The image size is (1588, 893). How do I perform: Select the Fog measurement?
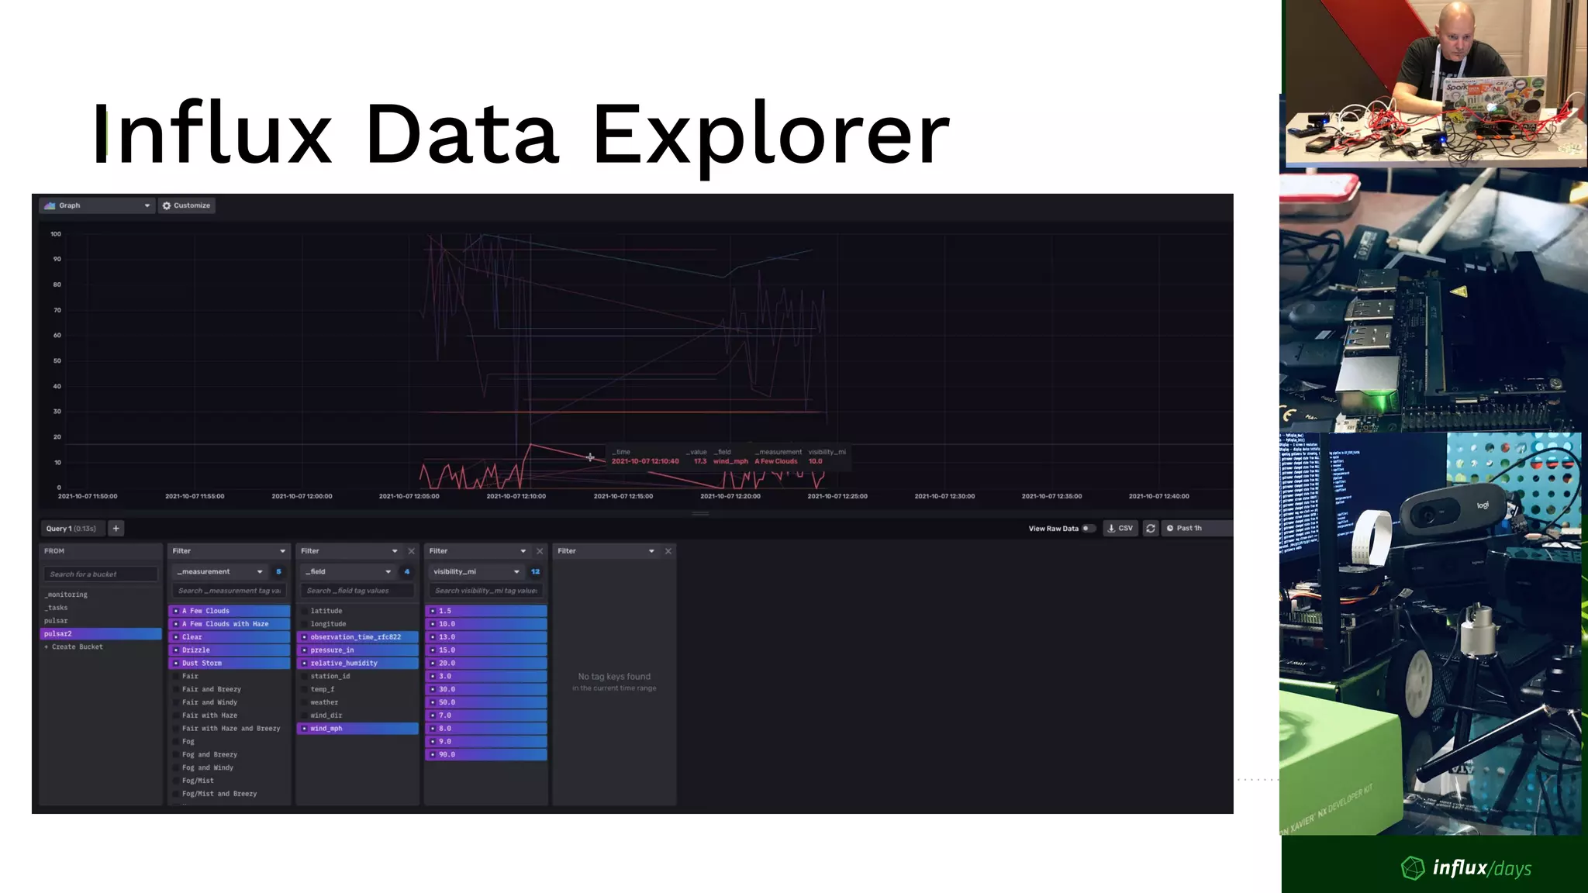pyautogui.click(x=230, y=742)
